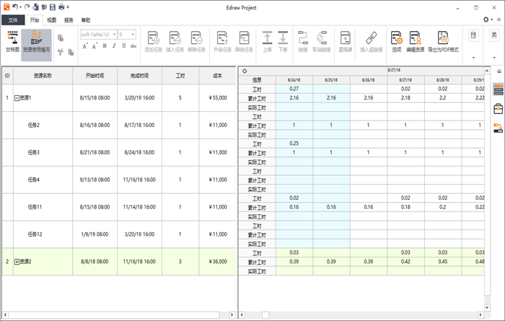Expand the 资源2 tree row
This screenshot has width=505, height=321.
(17, 262)
